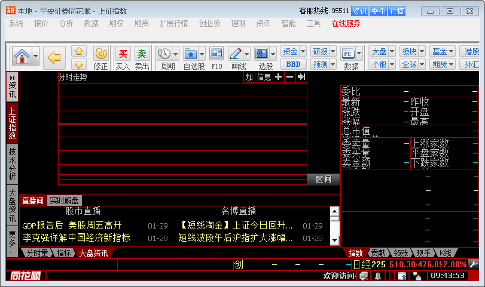Image resolution: width=485 pixels, height=287 pixels.
Task: Click the yellow down arrow icon
Action: click(79, 64)
